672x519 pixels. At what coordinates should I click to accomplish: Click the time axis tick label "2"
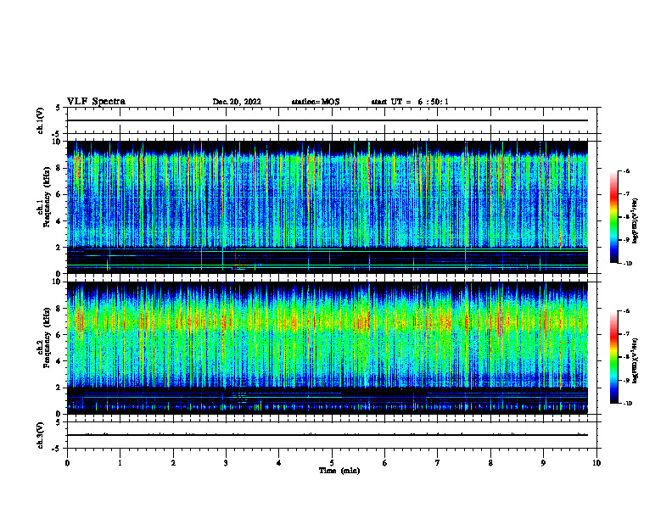coord(173,463)
